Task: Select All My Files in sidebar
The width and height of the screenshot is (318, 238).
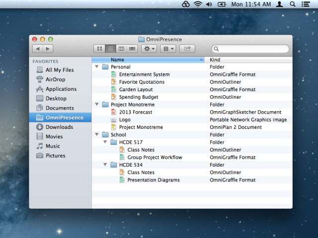Action: [x=60, y=70]
